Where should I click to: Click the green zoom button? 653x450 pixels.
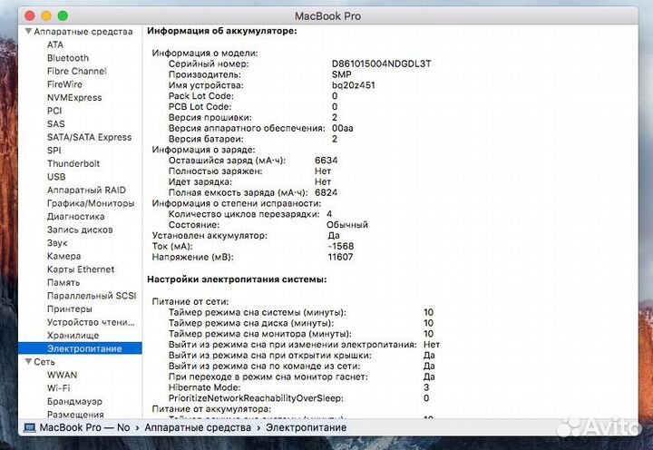click(x=63, y=15)
